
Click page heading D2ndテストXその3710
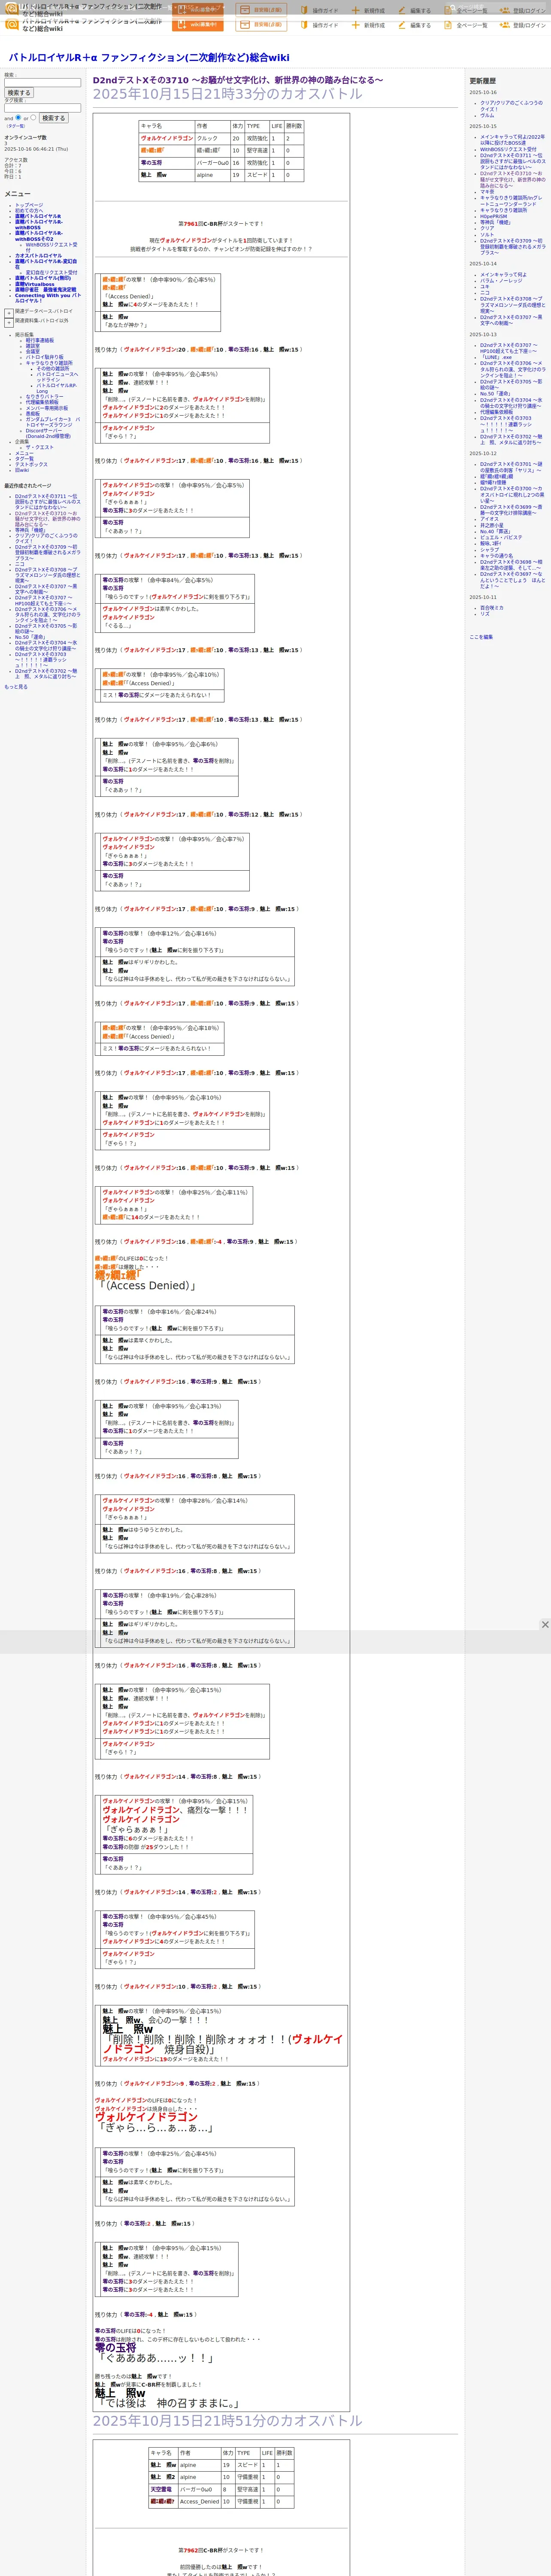tap(238, 80)
